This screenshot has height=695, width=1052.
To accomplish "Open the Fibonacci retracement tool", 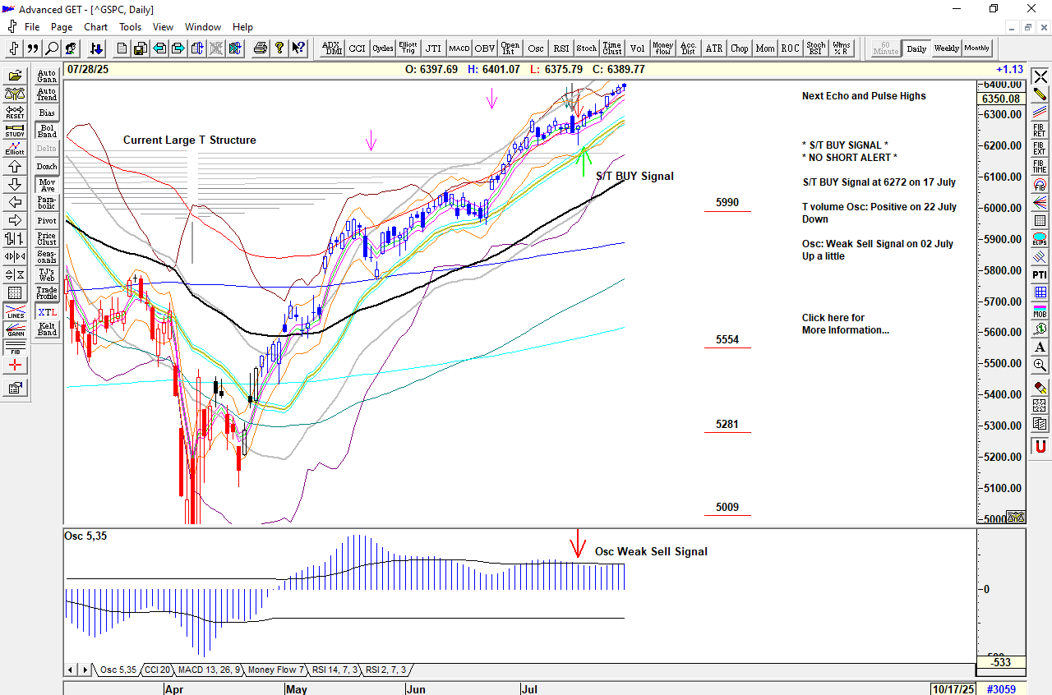I will point(1040,131).
